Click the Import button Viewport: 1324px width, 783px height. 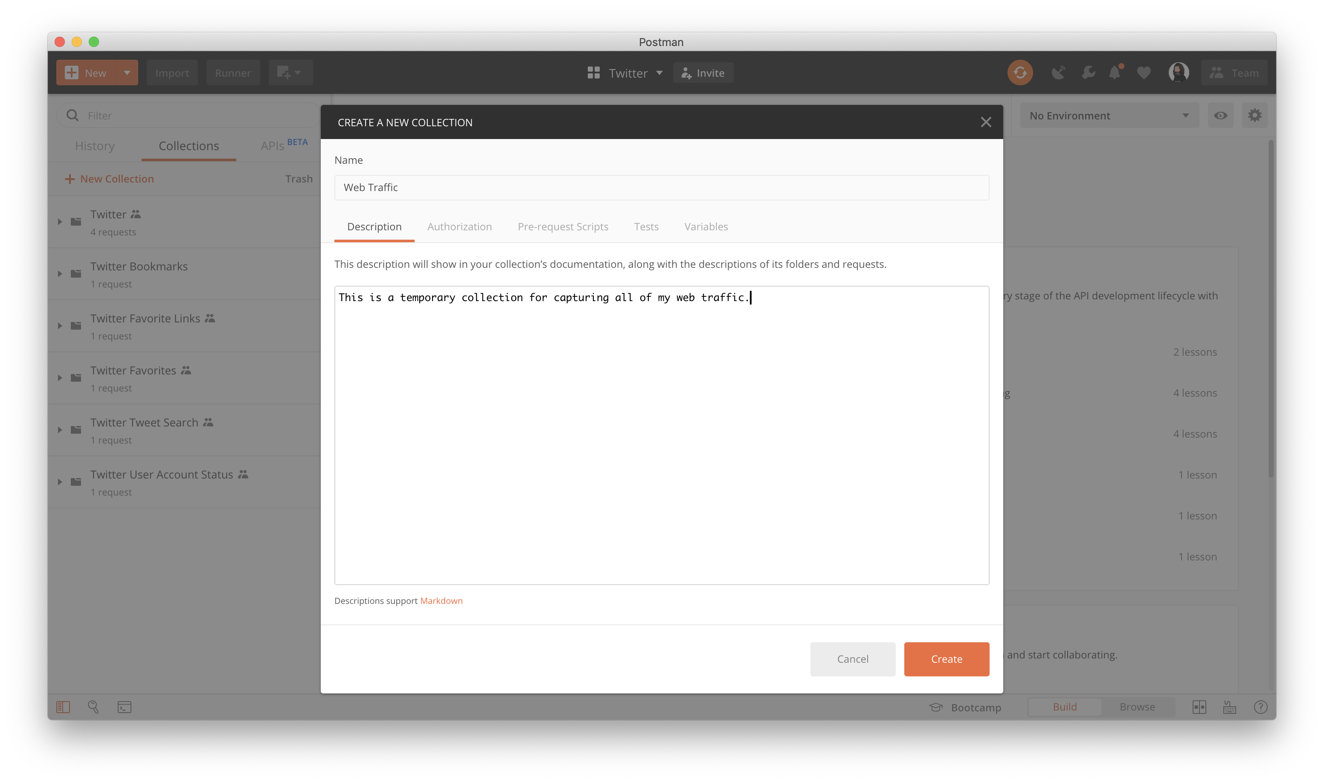click(172, 73)
